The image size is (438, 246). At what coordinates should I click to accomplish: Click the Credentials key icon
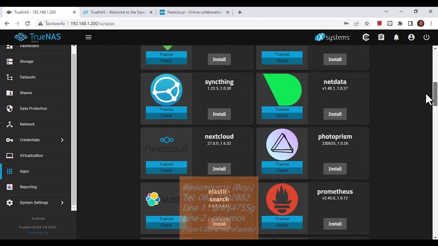[10, 140]
